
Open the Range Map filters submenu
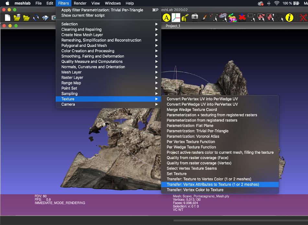pyautogui.click(x=108, y=83)
